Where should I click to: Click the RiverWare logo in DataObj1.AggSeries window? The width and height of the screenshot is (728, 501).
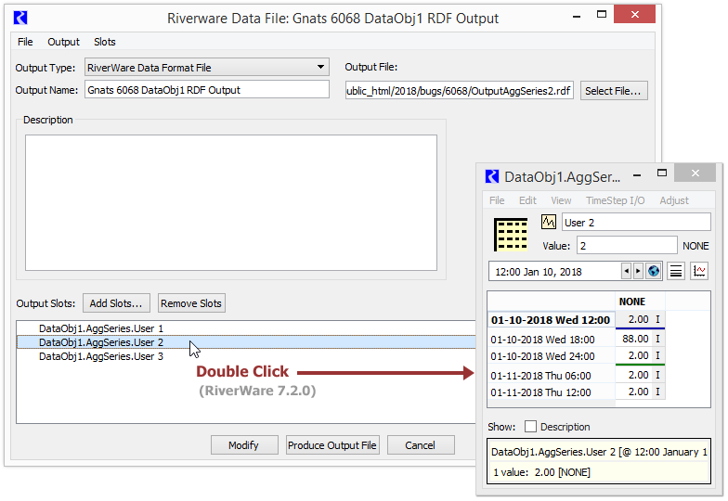(492, 176)
